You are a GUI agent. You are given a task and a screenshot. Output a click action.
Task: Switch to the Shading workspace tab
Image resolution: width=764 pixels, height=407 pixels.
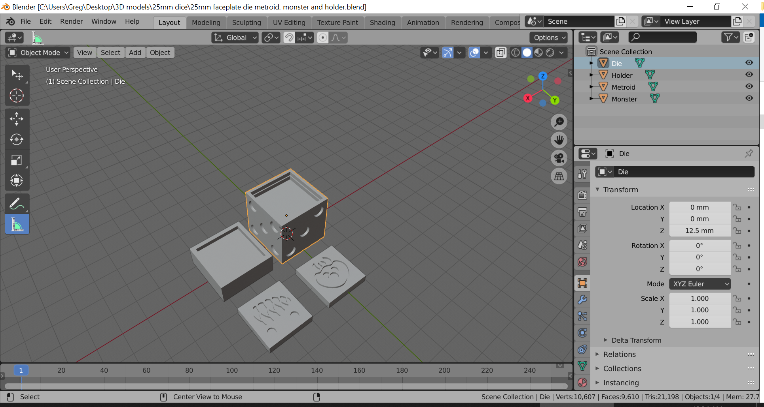[382, 23]
